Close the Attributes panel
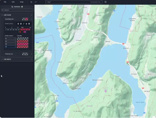Screen dimensions: 156x118 (x=32, y=7)
